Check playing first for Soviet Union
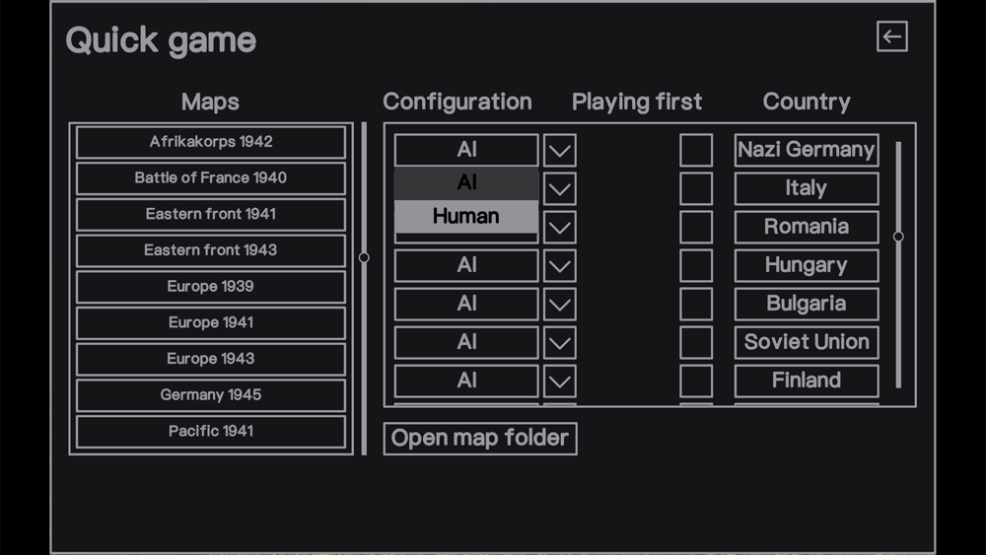Screen dimensions: 986x555 [696, 342]
